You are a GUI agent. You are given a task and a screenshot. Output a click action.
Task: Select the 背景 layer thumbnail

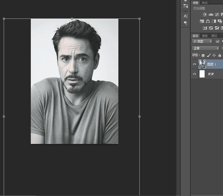[202, 74]
